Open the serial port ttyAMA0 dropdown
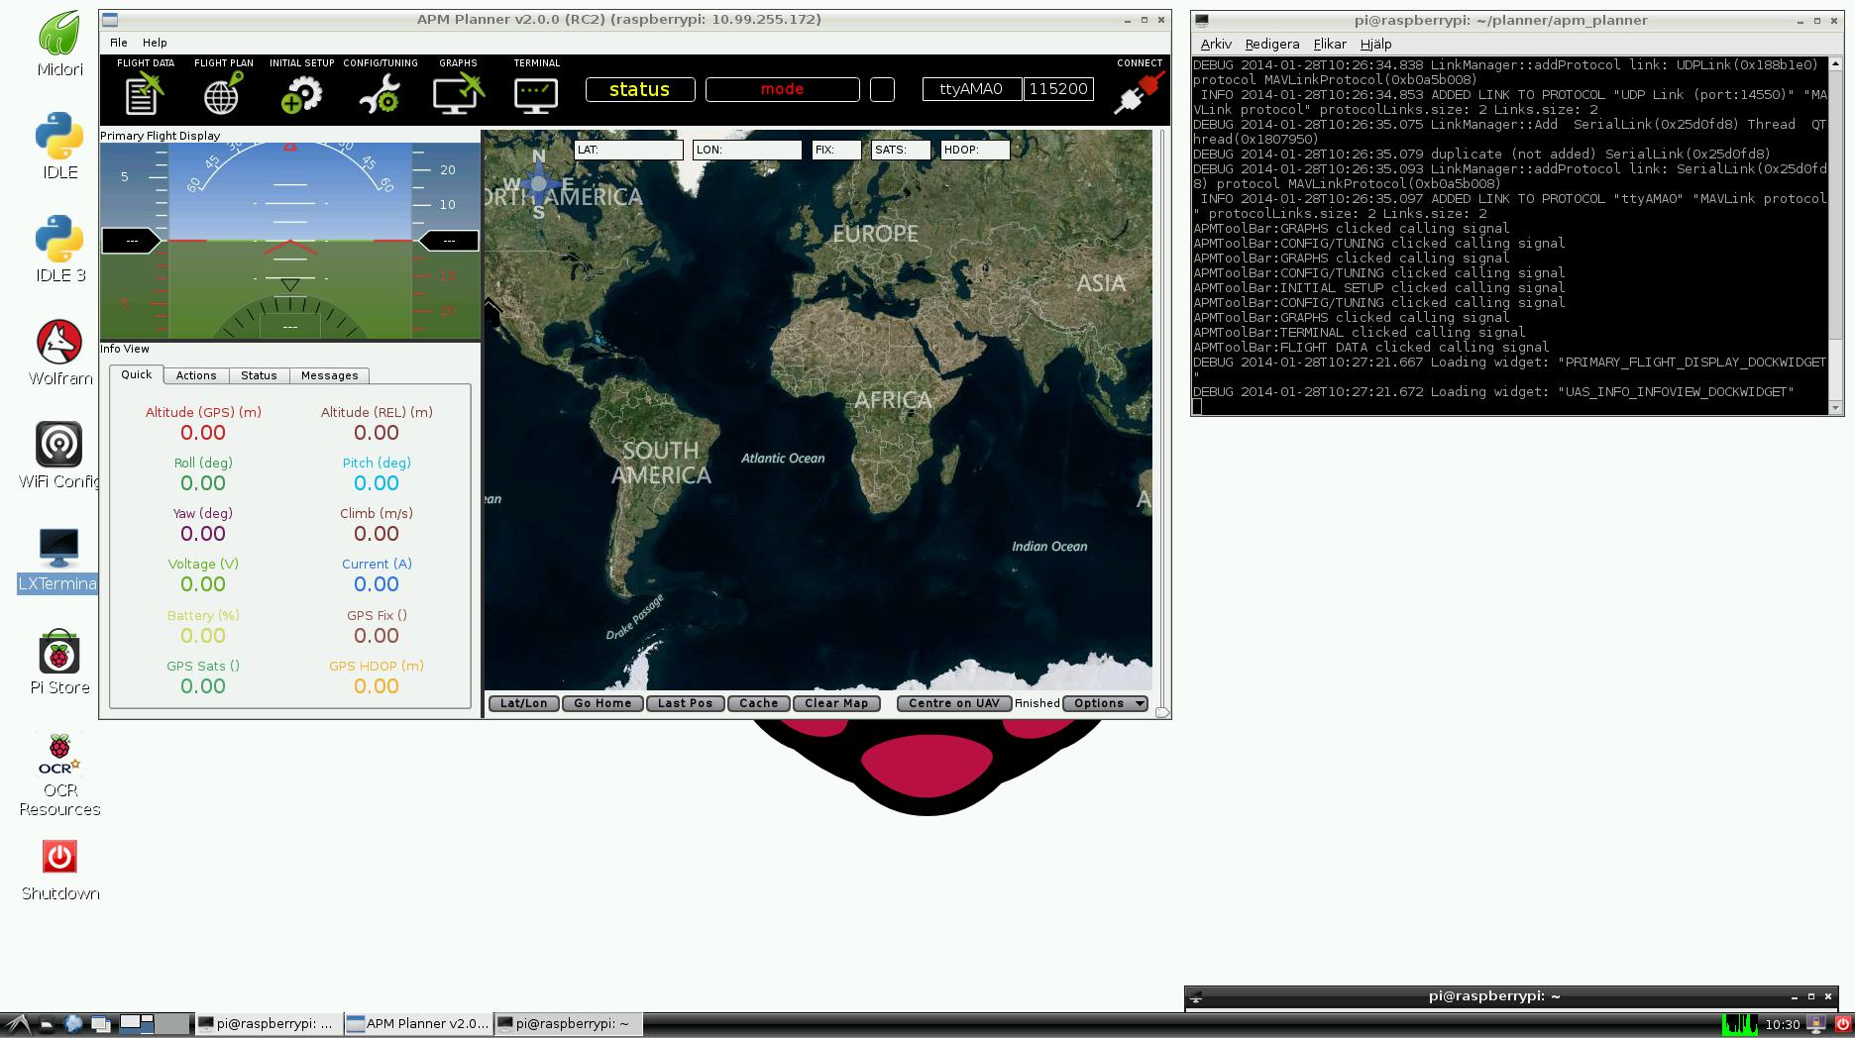The image size is (1855, 1038). pyautogui.click(x=971, y=89)
